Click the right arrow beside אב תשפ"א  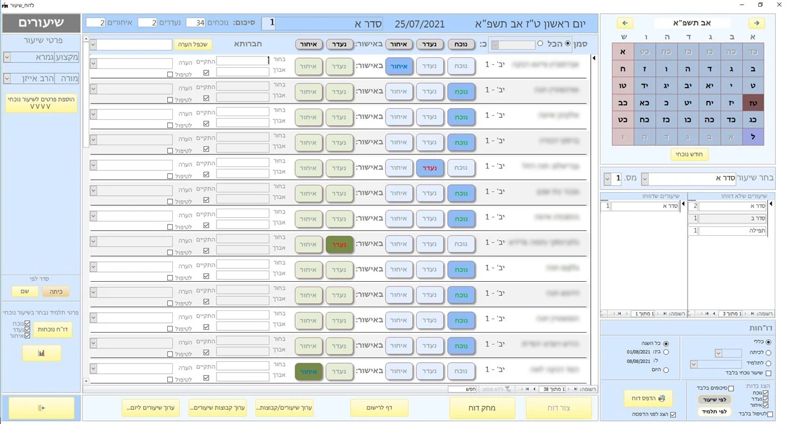click(756, 23)
